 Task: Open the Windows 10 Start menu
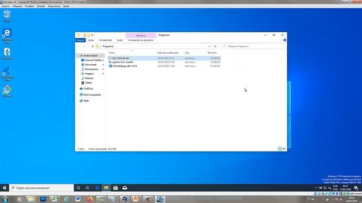[x=5, y=188]
